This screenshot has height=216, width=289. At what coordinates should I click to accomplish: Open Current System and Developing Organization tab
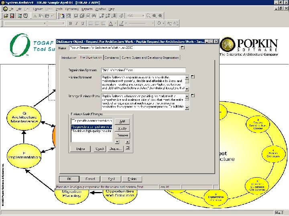[x=150, y=58]
